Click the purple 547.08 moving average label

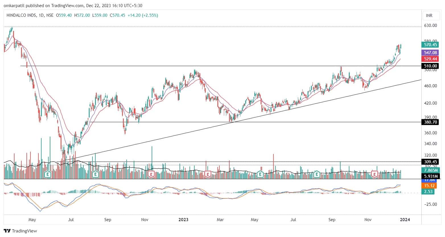430,53
